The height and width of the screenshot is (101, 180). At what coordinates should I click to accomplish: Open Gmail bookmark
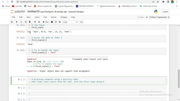pyautogui.click(x=6, y=6)
